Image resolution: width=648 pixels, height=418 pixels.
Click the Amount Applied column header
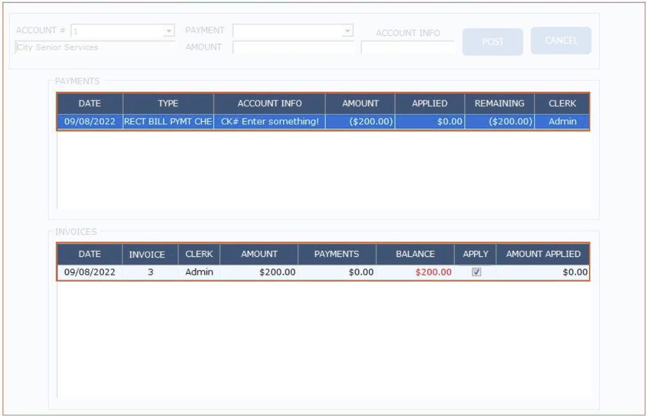click(543, 255)
